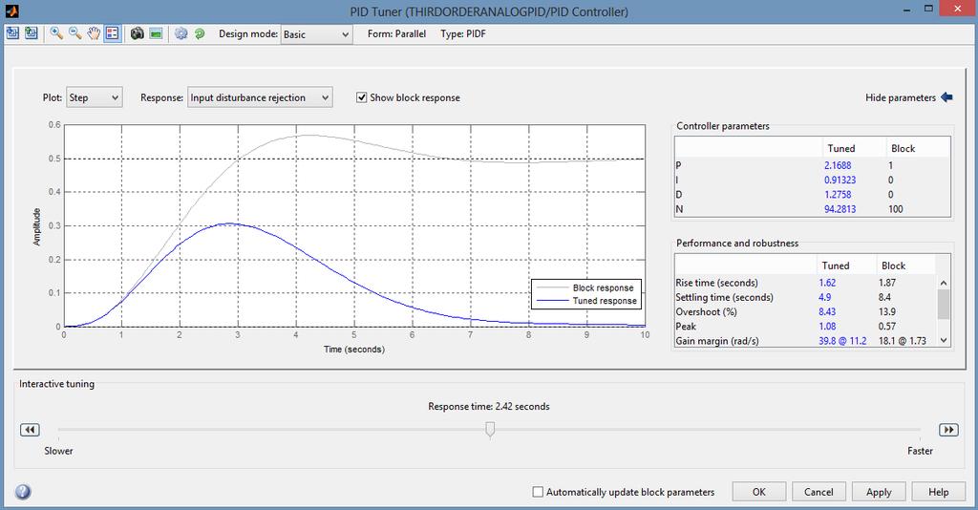Viewport: 978px width, 510px height.
Task: Open preferences via the gear icon
Action: pos(181,33)
